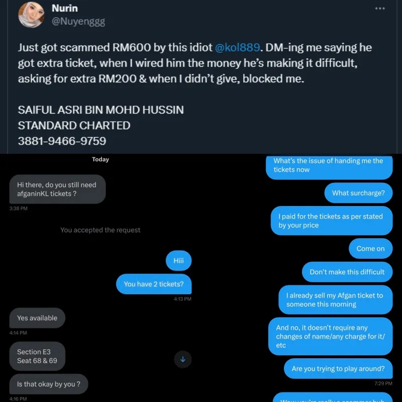Select the 'What surcharge?' message bubble
Screen dimensions: 402x402
point(358,193)
